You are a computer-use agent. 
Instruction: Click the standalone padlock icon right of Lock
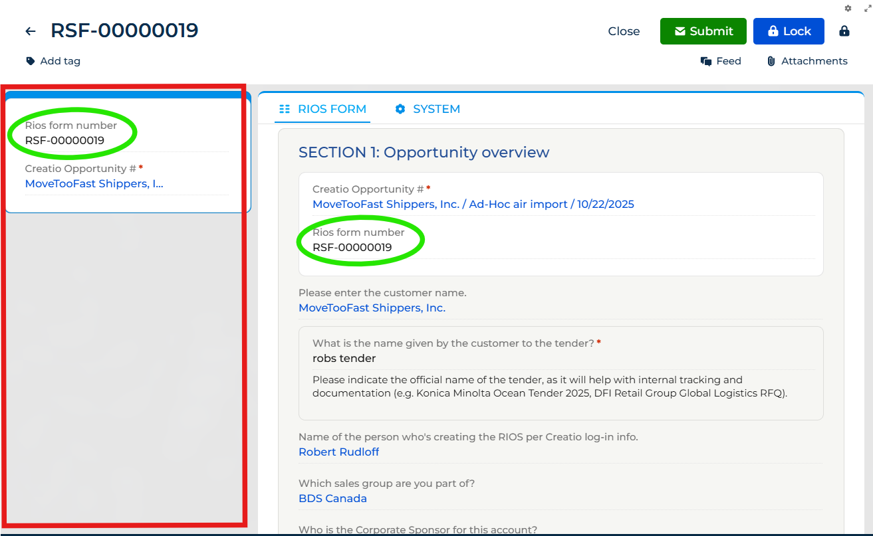tap(844, 31)
